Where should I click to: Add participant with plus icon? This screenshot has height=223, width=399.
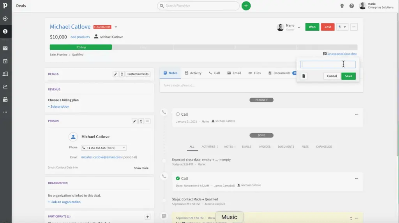[x=147, y=217]
